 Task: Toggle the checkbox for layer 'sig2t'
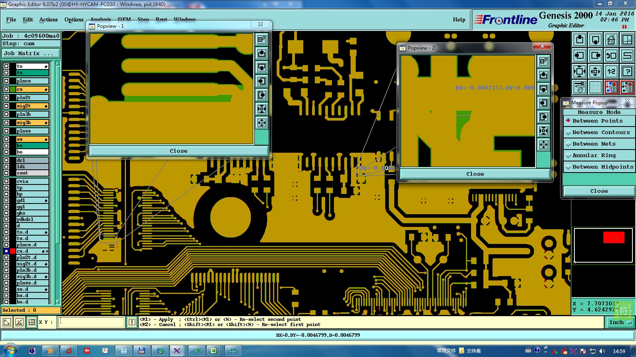click(6, 106)
